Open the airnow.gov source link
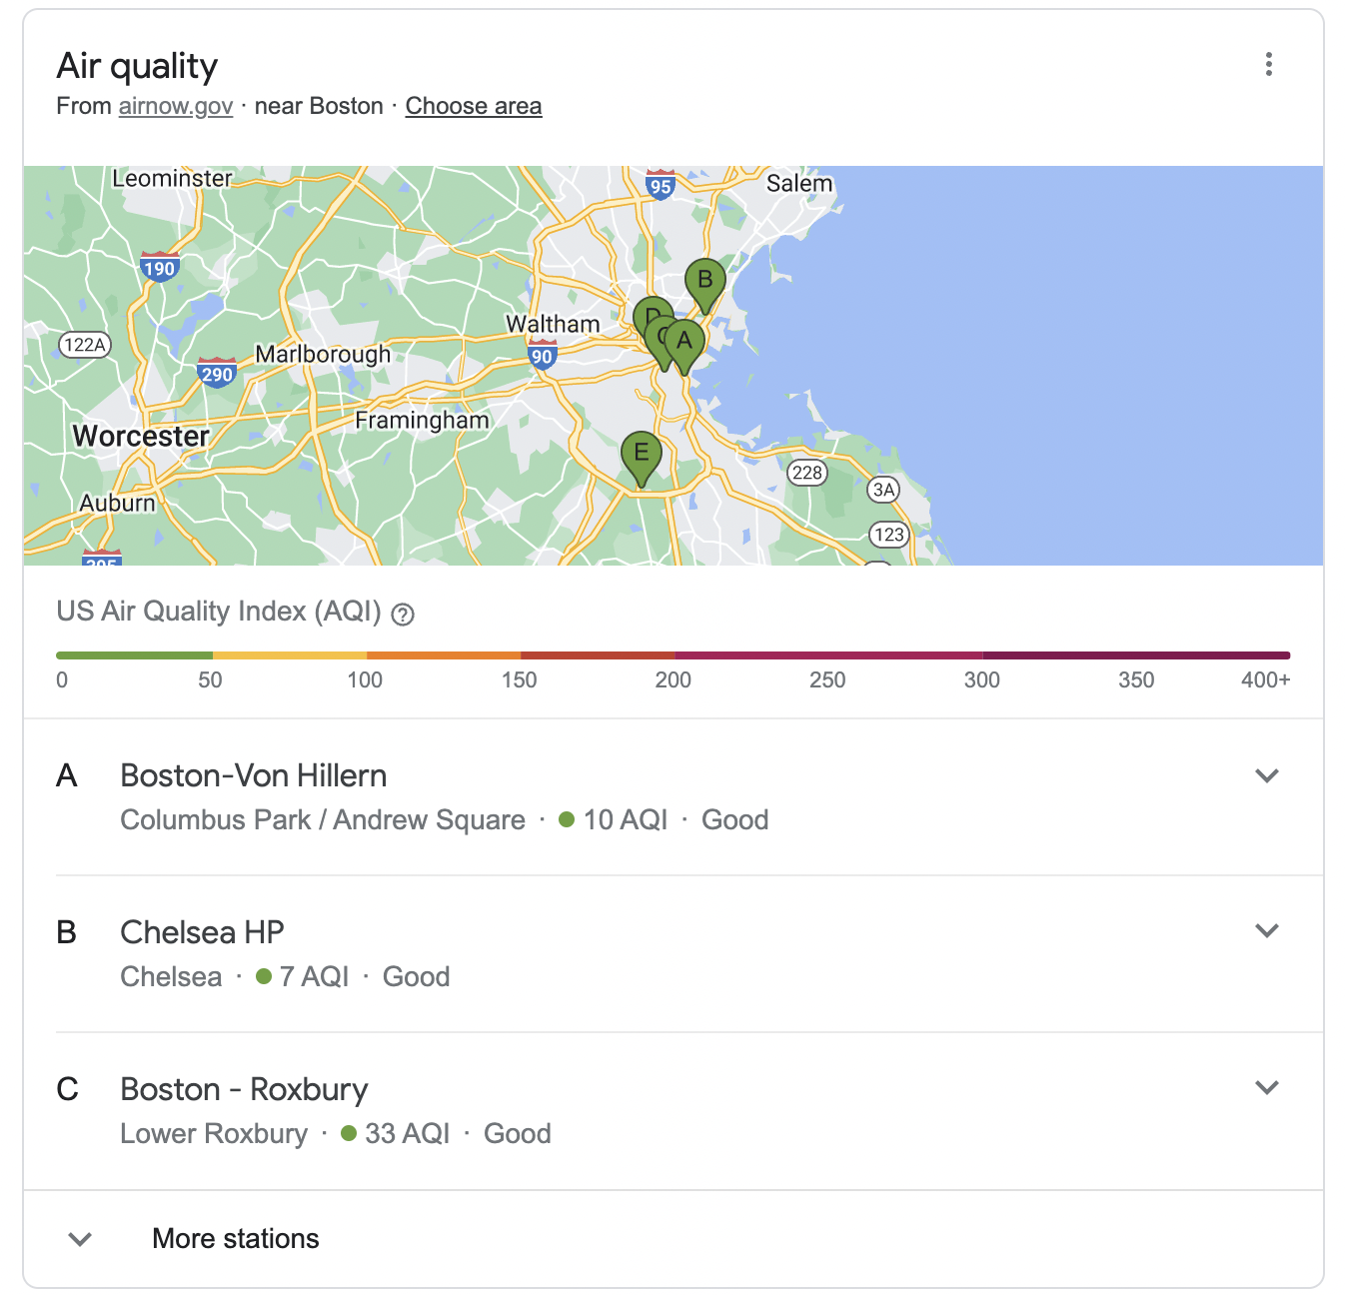The width and height of the screenshot is (1345, 1295). 176,106
